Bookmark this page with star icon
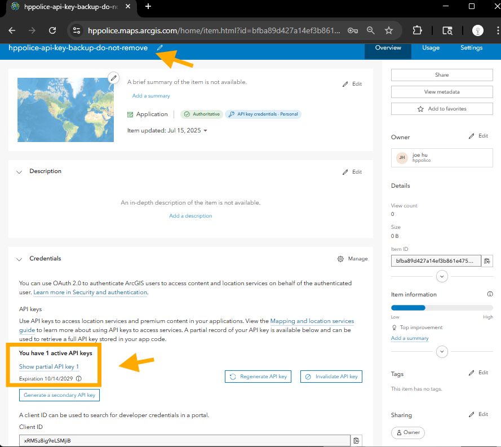501x447 pixels. click(388, 30)
